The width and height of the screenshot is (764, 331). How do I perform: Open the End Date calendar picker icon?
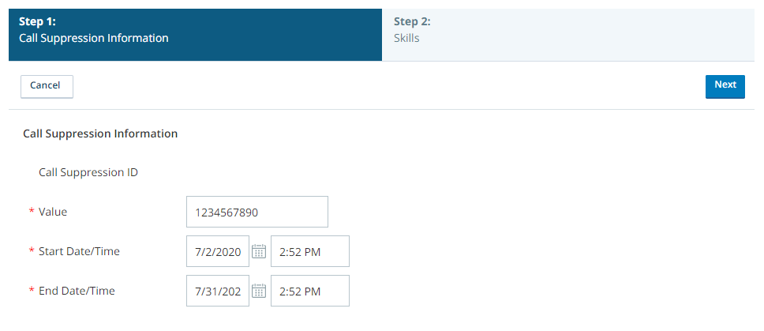coord(259,291)
